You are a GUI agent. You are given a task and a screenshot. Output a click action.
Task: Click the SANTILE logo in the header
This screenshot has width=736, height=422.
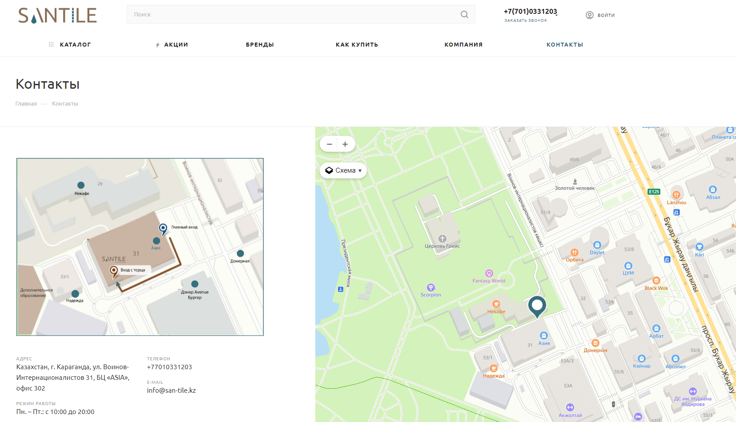pos(57,16)
